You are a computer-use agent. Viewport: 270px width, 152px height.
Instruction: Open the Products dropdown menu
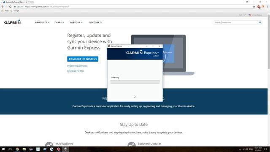tap(42, 22)
